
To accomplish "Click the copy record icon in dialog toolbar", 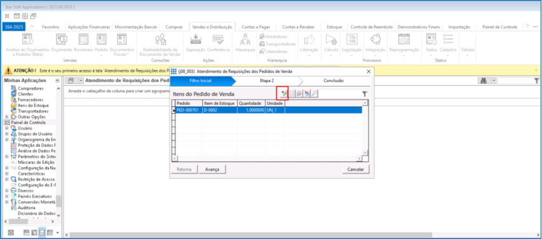I will pos(299,93).
